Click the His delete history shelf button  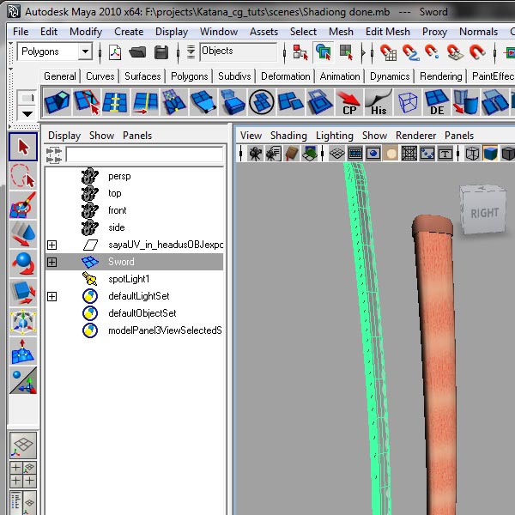coord(379,102)
